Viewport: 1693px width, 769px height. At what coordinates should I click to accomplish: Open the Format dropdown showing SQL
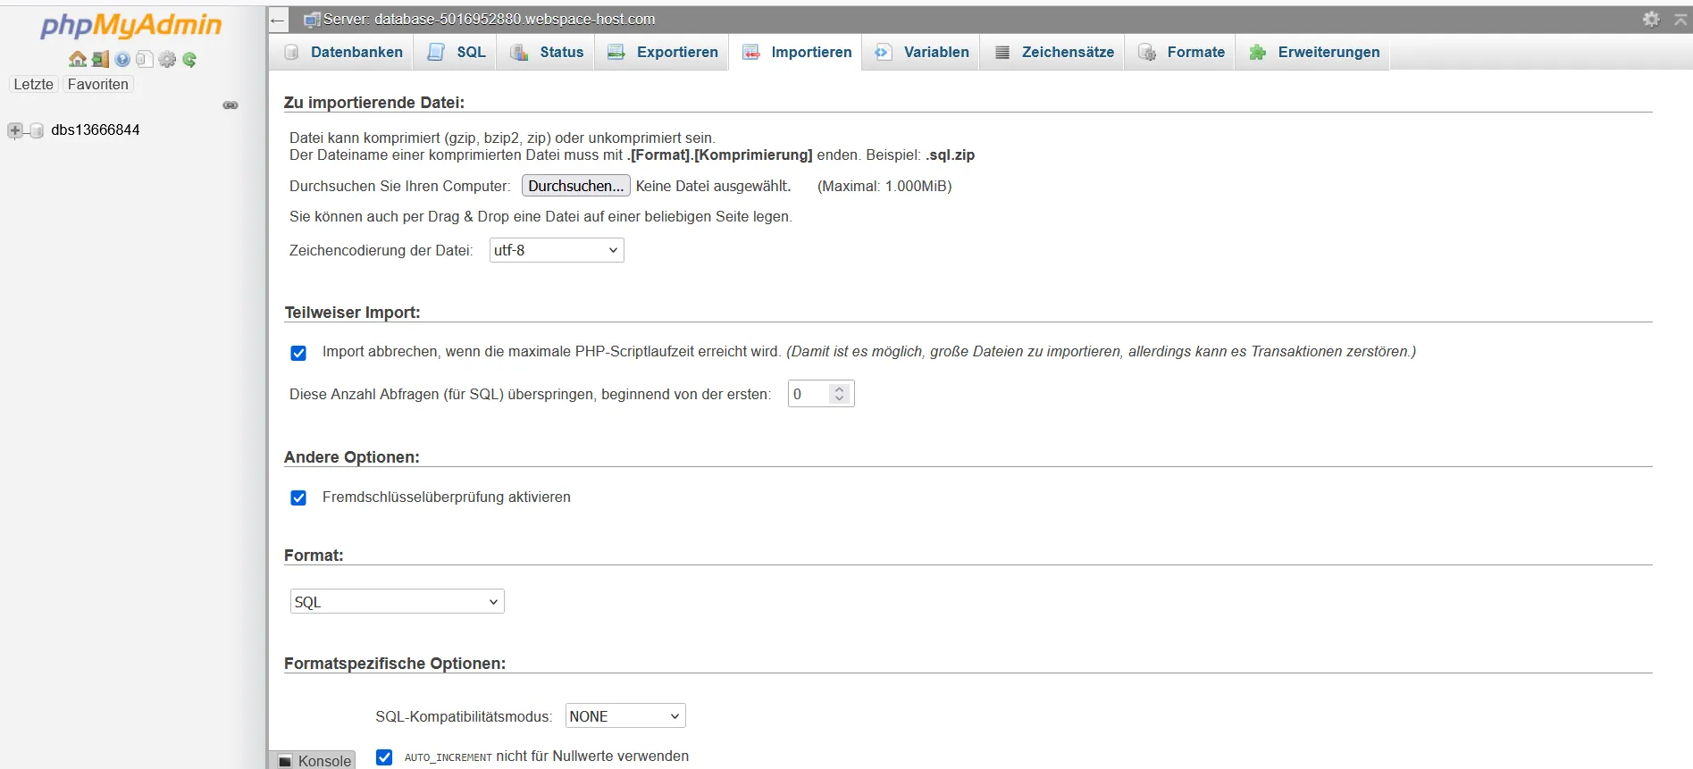[x=397, y=602]
